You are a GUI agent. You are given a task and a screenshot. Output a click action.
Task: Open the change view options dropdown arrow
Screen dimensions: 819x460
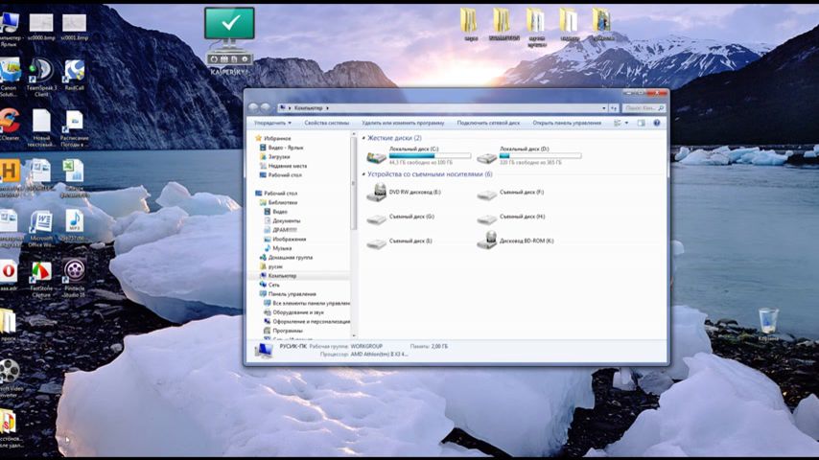[x=627, y=123]
